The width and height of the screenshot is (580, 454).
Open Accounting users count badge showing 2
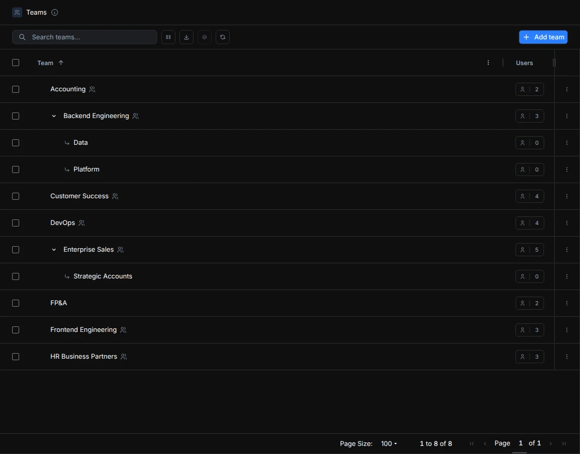(530, 89)
